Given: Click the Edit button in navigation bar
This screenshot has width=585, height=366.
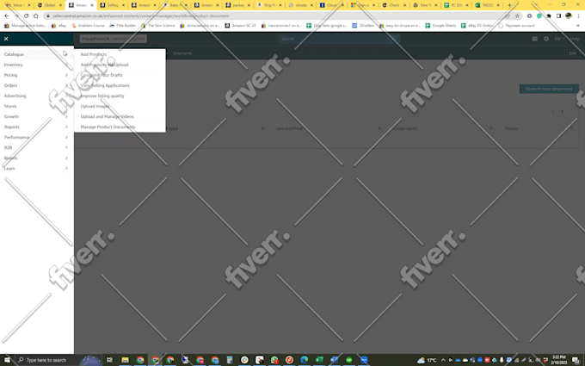Looking at the screenshot, I should click(572, 53).
